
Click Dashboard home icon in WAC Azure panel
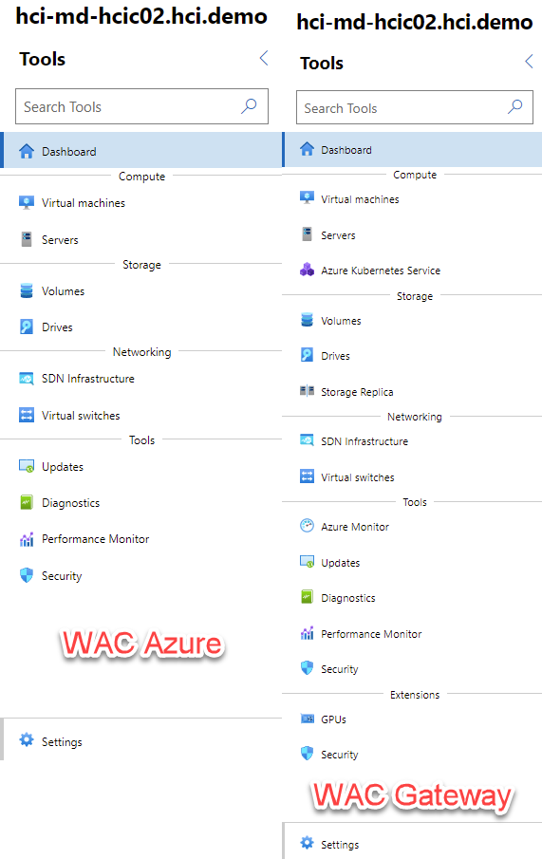(27, 151)
